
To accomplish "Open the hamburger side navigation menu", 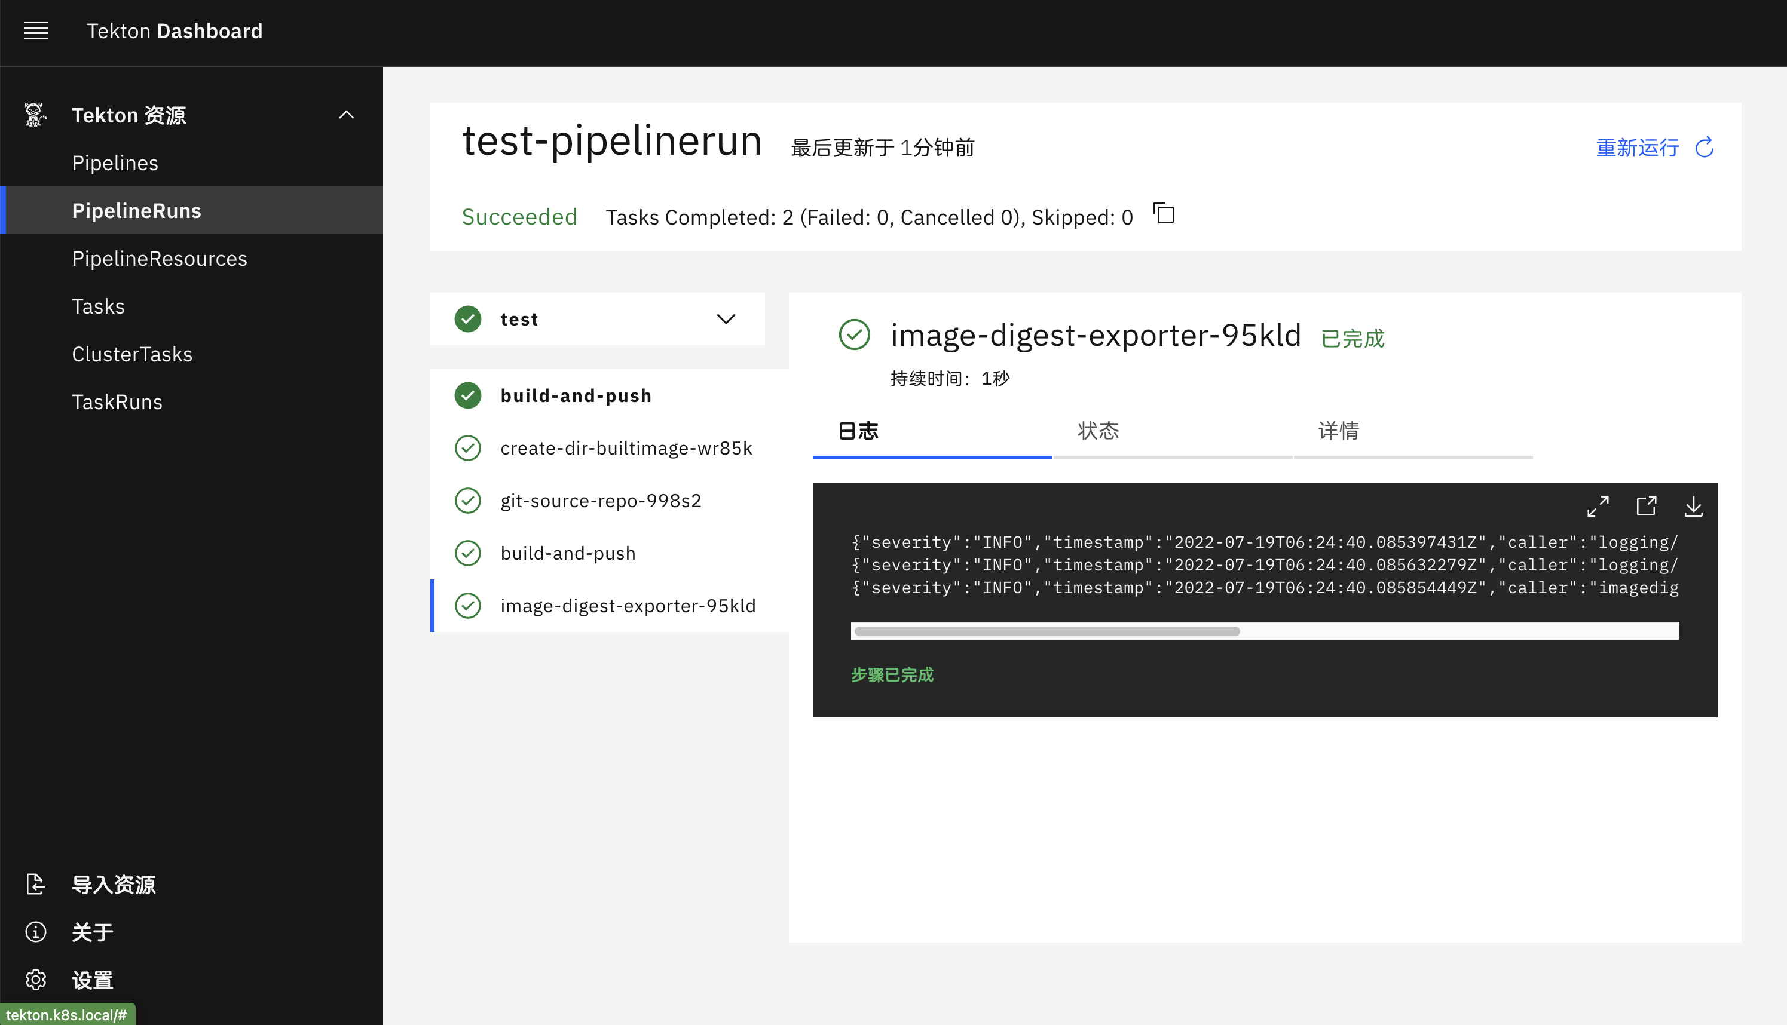I will [x=35, y=31].
